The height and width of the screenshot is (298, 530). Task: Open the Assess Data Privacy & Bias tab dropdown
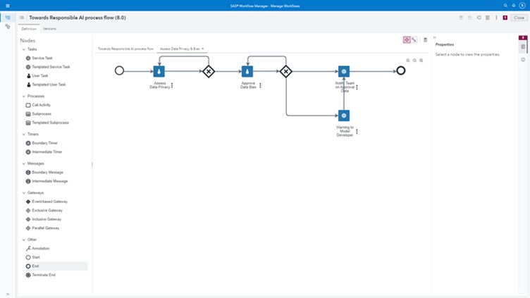click(203, 49)
